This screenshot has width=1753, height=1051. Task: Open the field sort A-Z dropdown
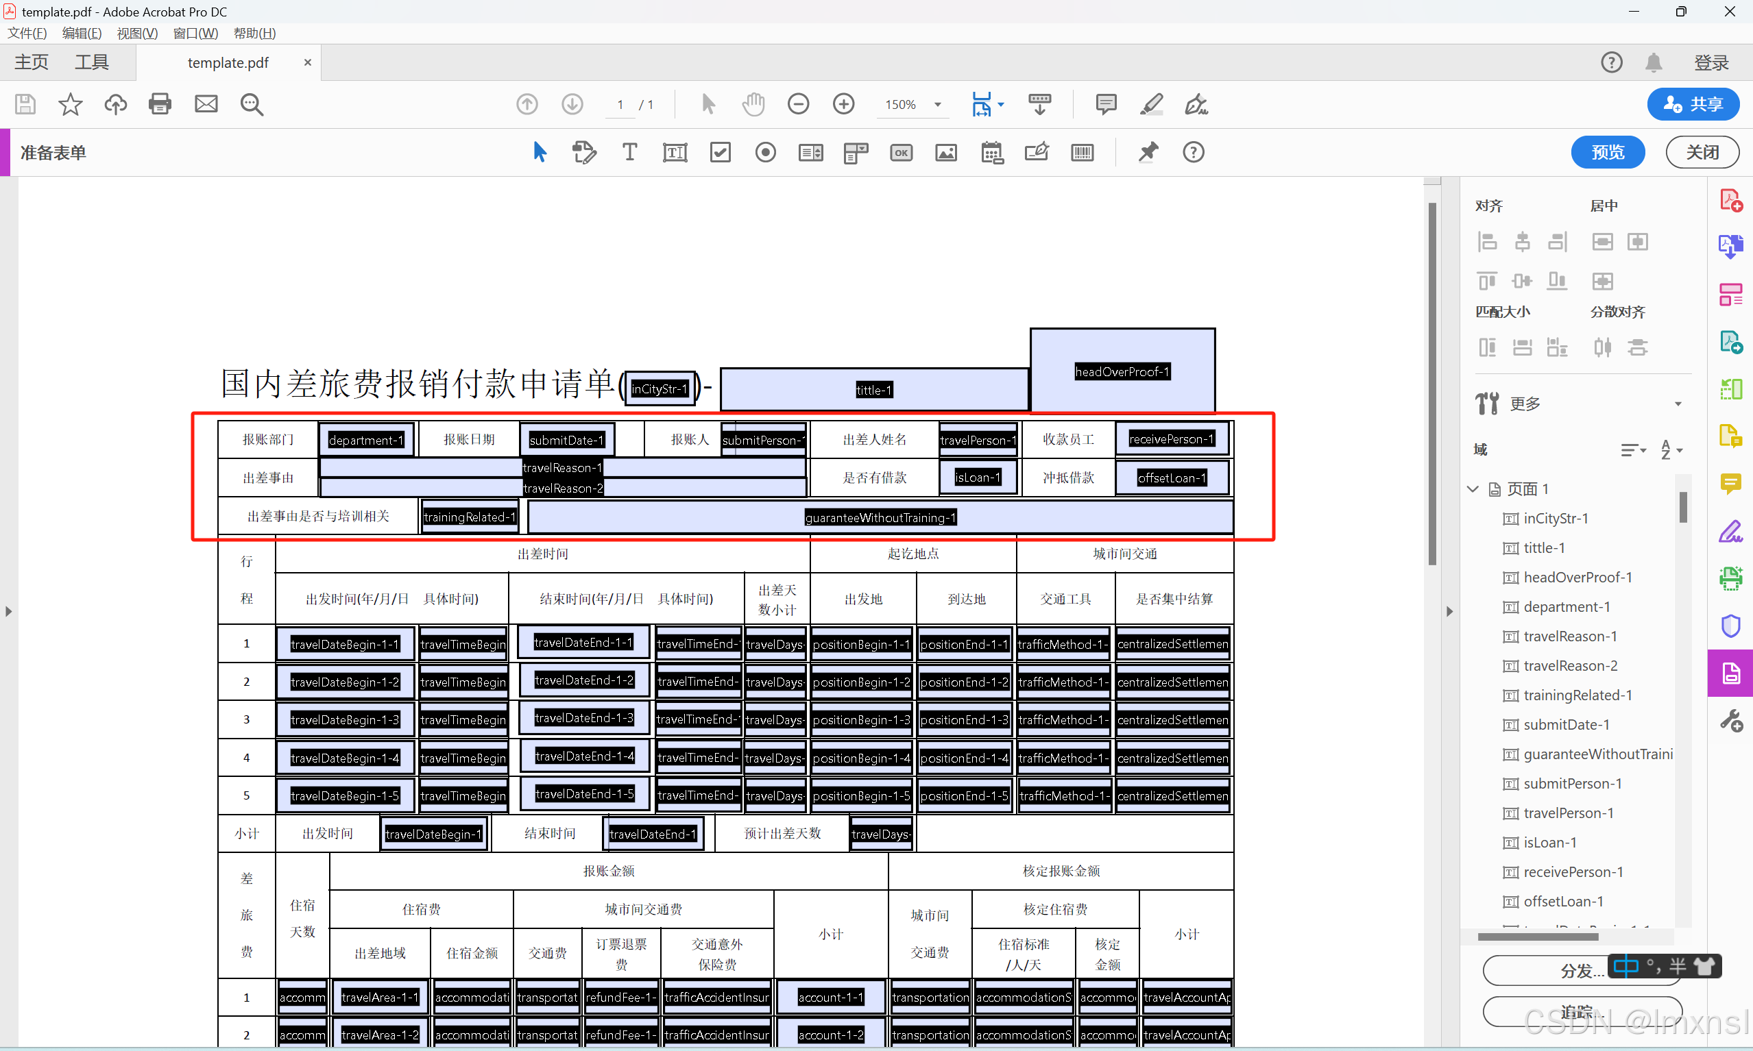[1671, 449]
